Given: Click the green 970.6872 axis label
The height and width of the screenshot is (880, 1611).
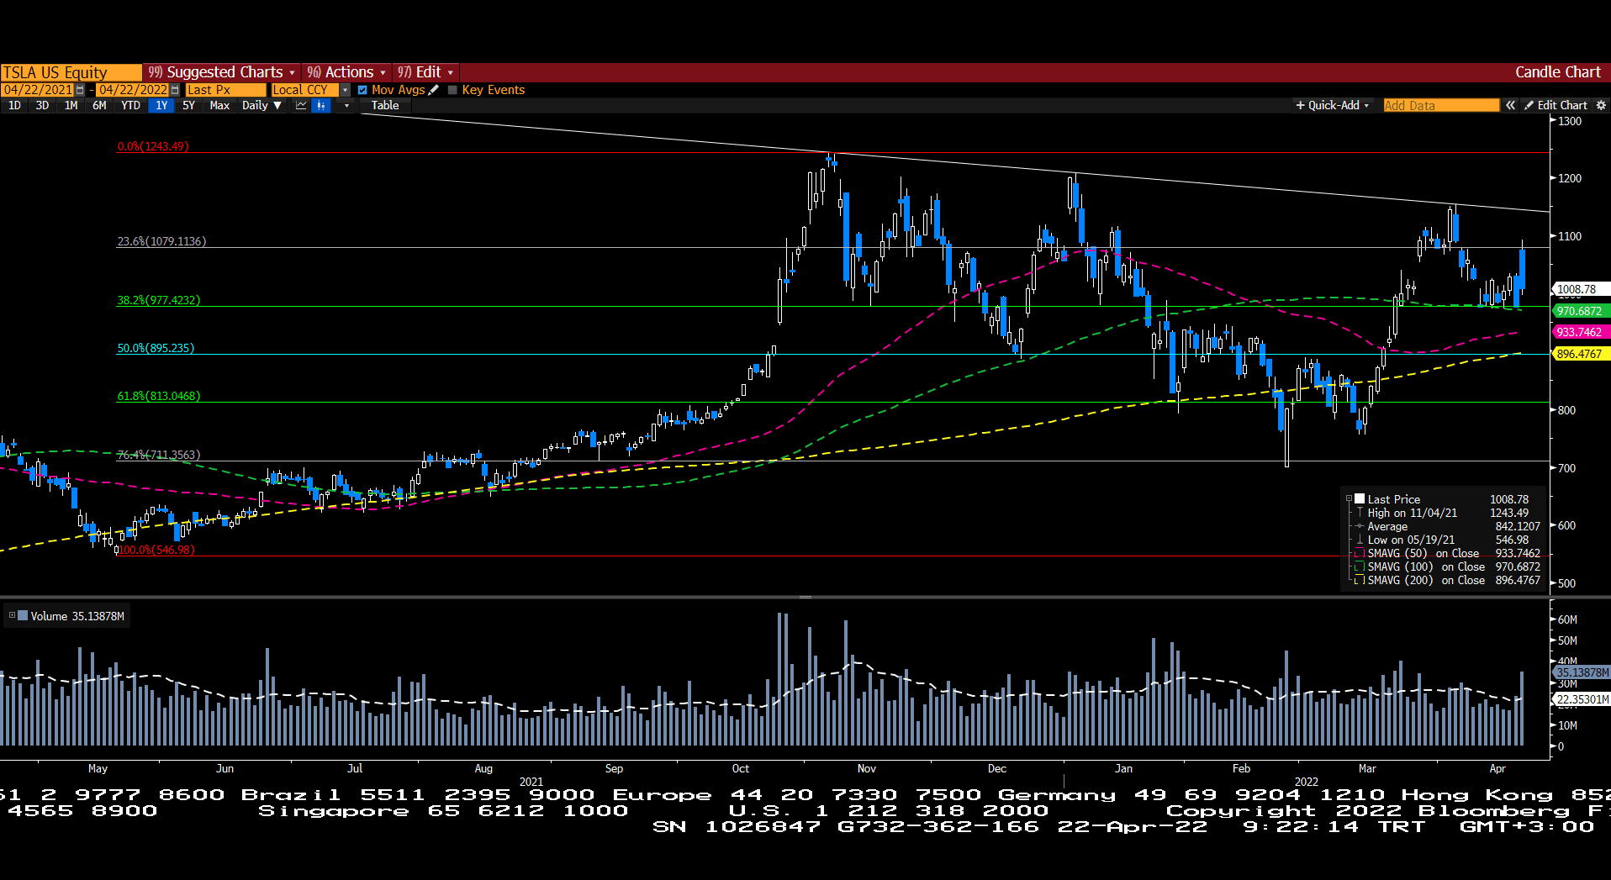Looking at the screenshot, I should 1580,311.
